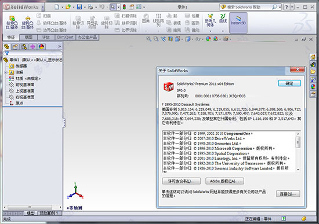Switch to the 草图 tab
The width and height of the screenshot is (319, 224).
pyautogui.click(x=28, y=38)
